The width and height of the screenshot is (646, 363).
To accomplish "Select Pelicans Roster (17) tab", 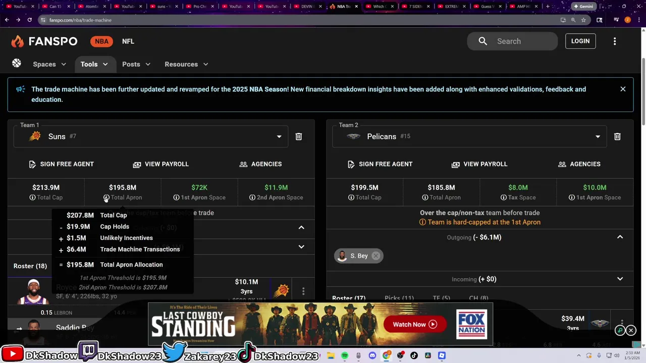I will (x=349, y=298).
